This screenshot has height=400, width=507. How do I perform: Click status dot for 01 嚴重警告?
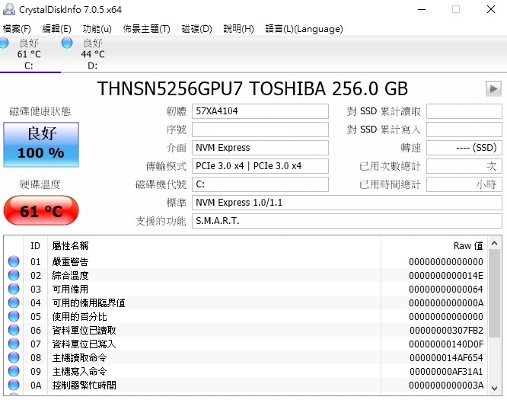(x=14, y=261)
